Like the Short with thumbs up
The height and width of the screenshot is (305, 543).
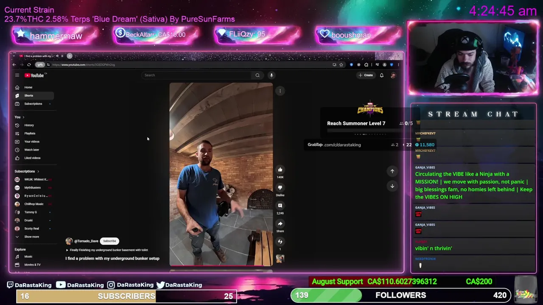[280, 170]
